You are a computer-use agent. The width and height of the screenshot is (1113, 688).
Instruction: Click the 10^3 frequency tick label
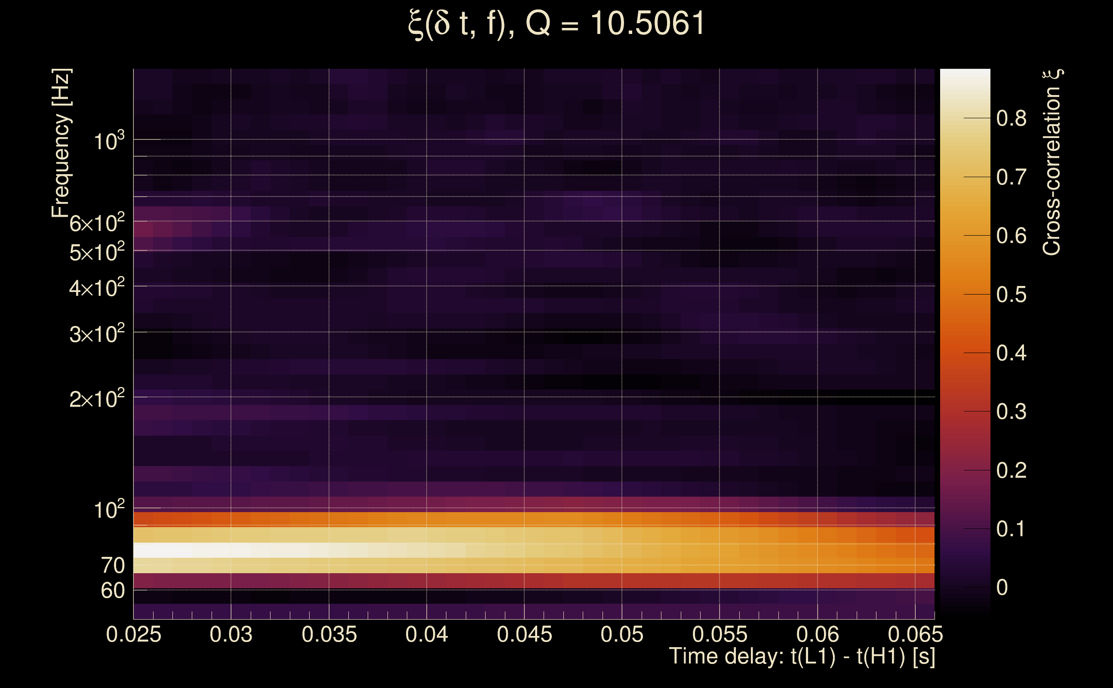(109, 141)
